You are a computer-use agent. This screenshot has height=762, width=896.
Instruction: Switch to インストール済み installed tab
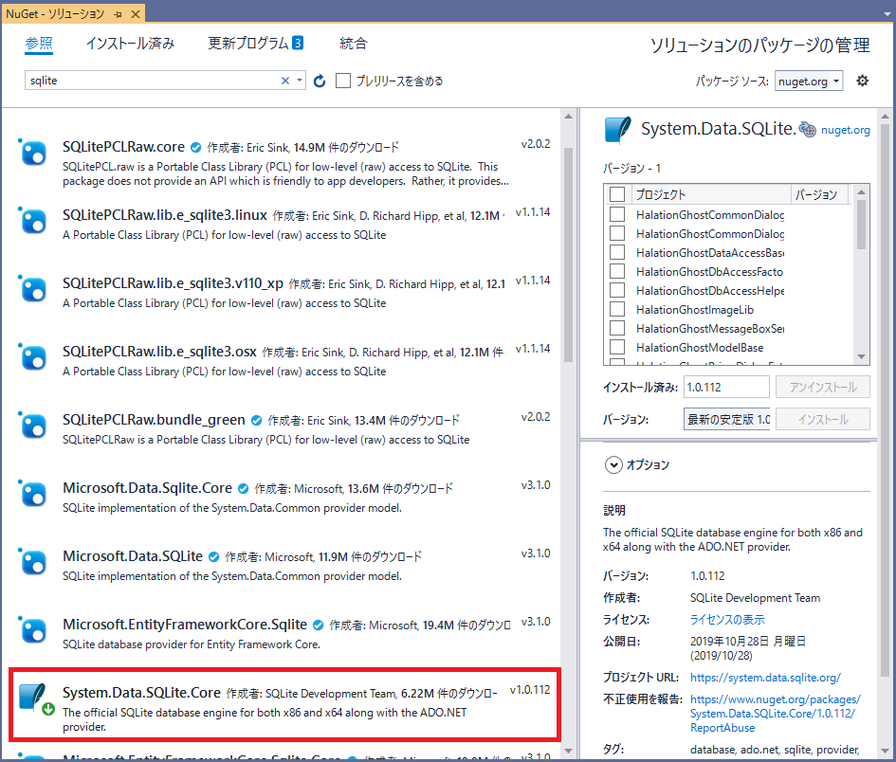130,44
